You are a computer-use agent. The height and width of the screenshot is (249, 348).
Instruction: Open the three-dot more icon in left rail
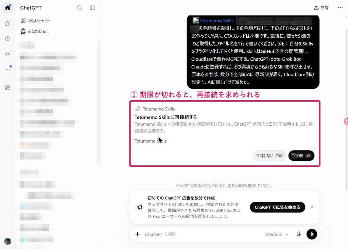(x=7, y=69)
